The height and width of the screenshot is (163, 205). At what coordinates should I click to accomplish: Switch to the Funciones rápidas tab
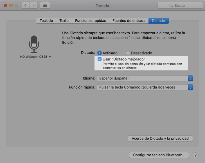point(91,20)
